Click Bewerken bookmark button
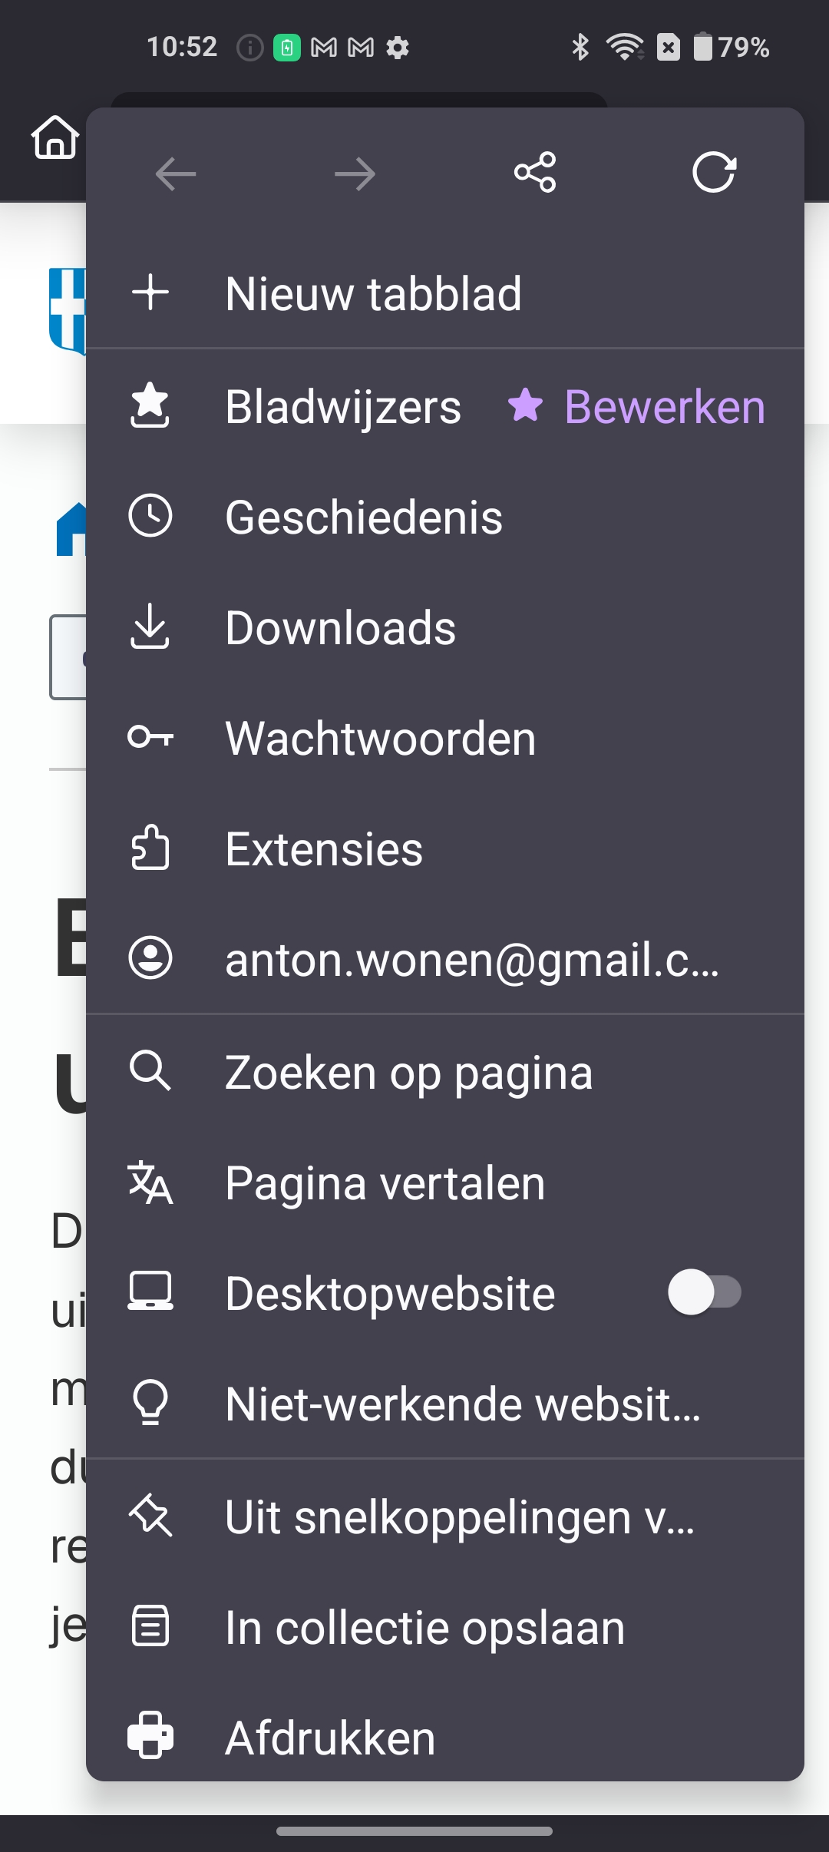The height and width of the screenshot is (1852, 829). [x=637, y=406]
